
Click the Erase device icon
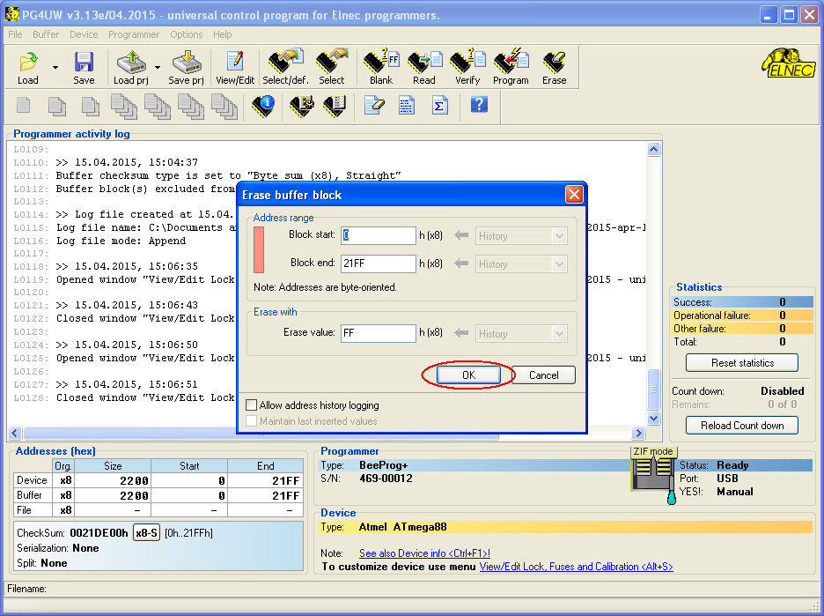click(555, 67)
